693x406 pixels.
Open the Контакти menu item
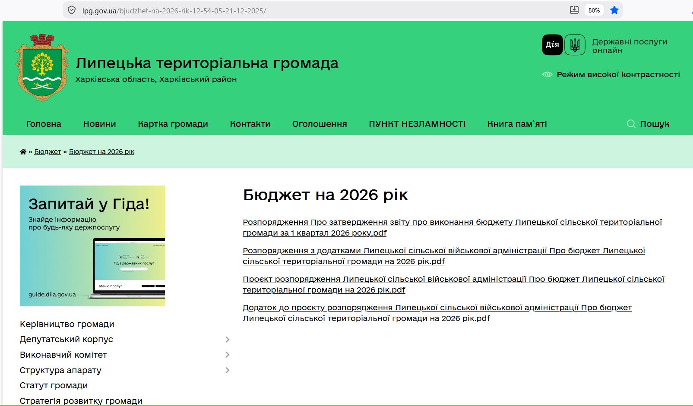pos(250,124)
